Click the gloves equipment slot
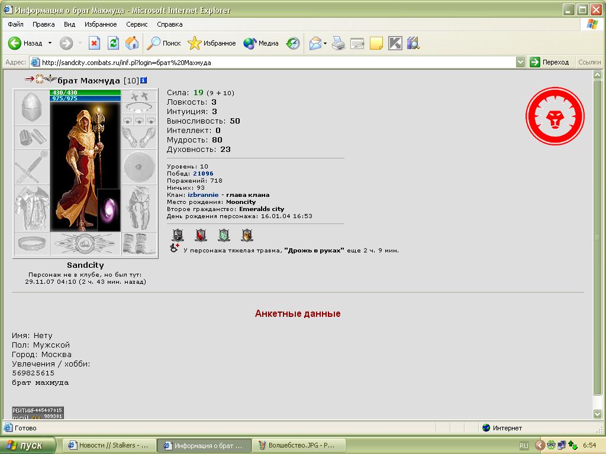Image resolution: width=606 pixels, height=454 pixels. (x=139, y=137)
